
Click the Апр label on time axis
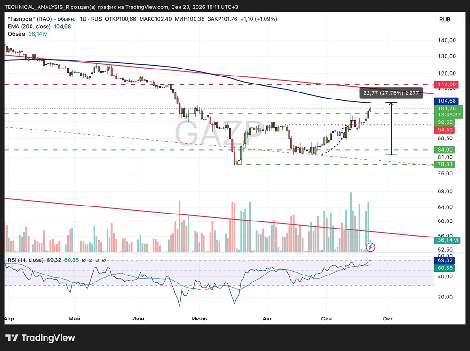coord(9,319)
